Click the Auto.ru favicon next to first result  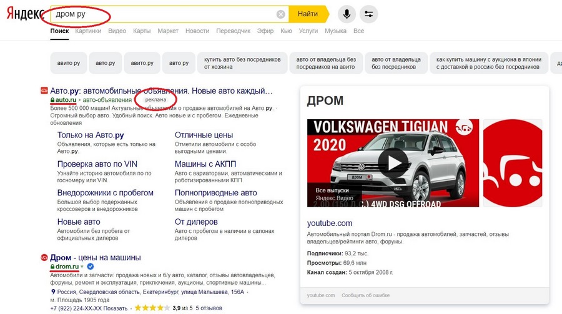click(x=44, y=91)
